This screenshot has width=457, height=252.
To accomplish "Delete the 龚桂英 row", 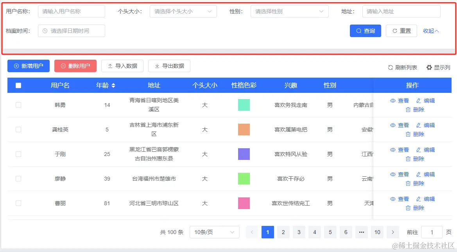I will (x=415, y=134).
